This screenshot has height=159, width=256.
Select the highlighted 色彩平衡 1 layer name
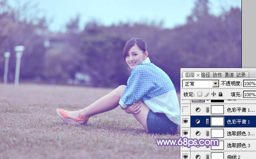click(x=238, y=121)
